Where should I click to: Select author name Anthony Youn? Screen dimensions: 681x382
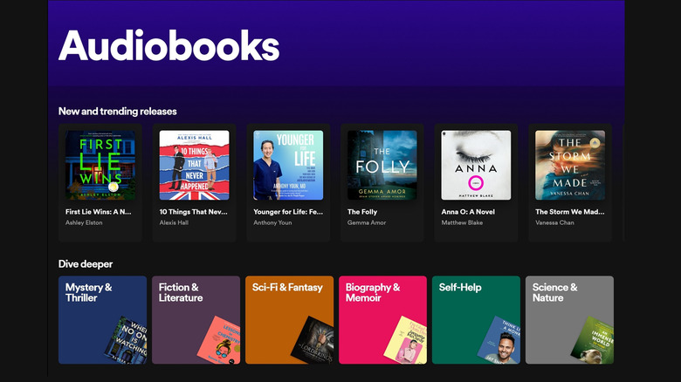[272, 222]
